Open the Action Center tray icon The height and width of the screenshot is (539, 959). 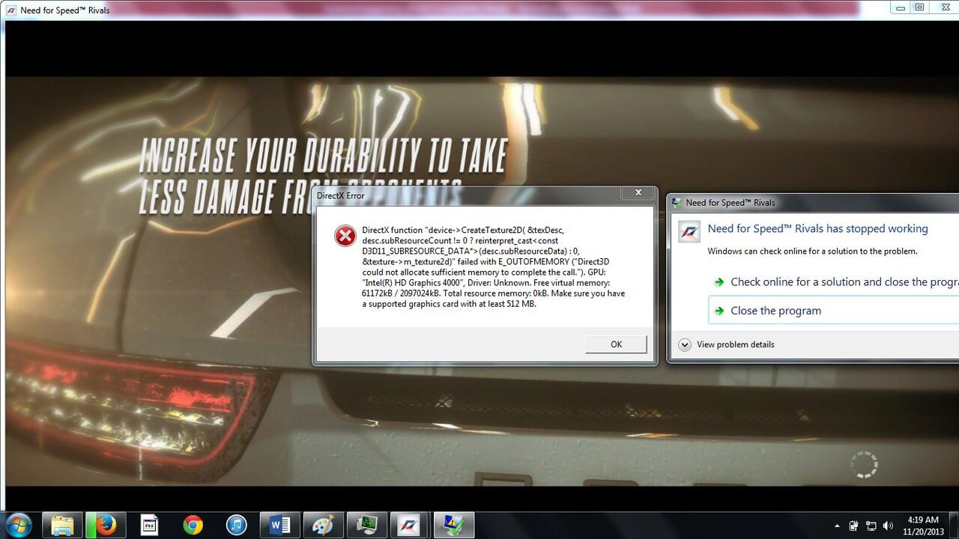(x=853, y=526)
